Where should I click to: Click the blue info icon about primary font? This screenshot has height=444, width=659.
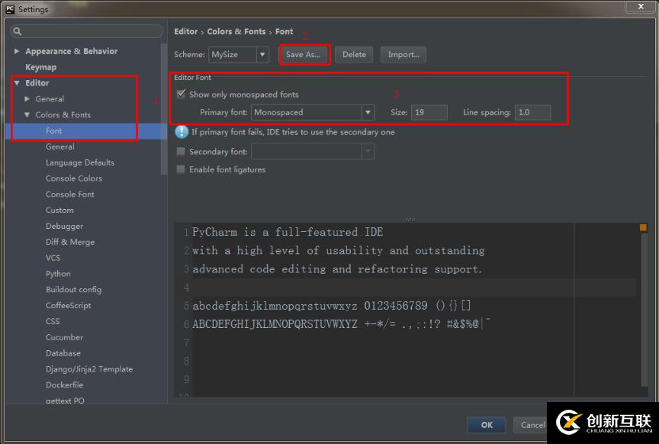tap(182, 132)
